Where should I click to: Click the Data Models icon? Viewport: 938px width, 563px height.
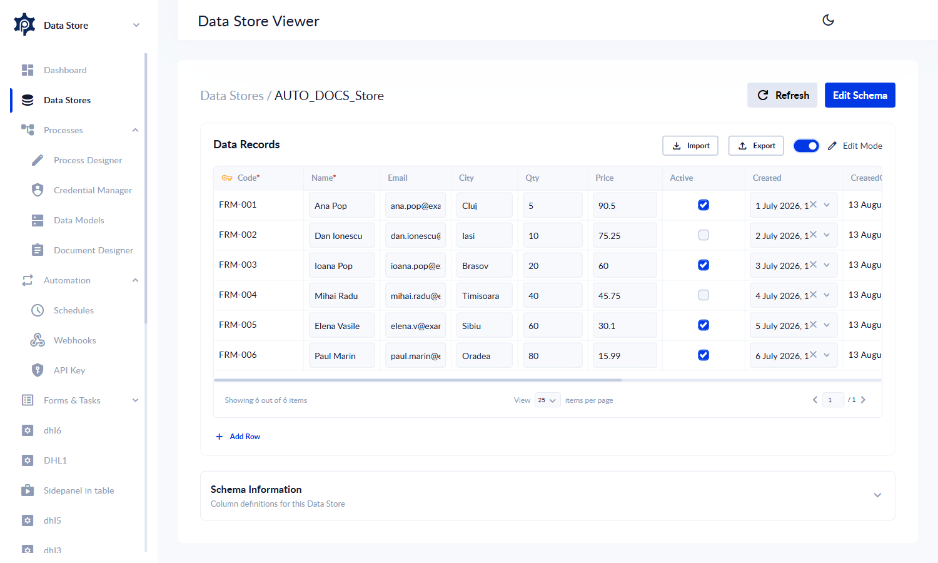pyautogui.click(x=38, y=220)
